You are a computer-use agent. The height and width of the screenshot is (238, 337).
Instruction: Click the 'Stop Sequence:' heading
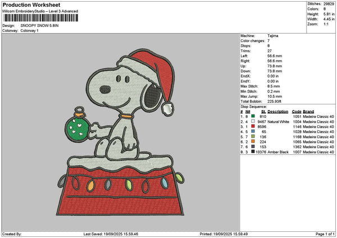click(x=254, y=107)
